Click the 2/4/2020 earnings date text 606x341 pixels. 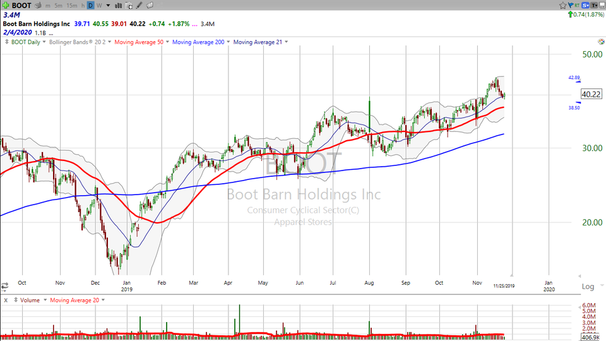[x=18, y=32]
